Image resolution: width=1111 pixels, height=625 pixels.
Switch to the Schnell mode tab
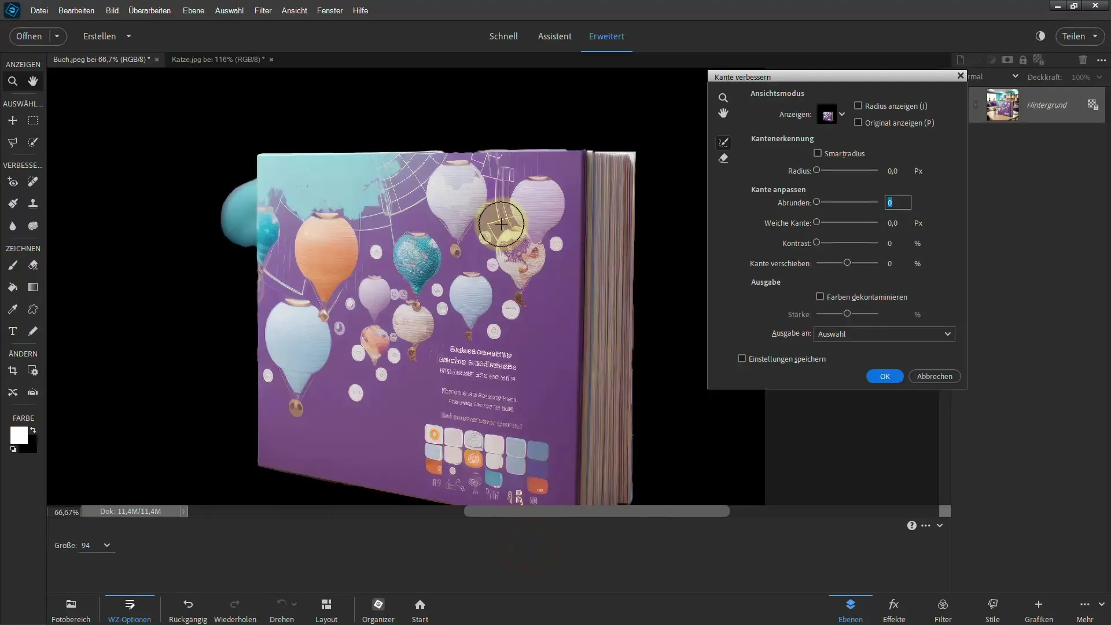503,36
